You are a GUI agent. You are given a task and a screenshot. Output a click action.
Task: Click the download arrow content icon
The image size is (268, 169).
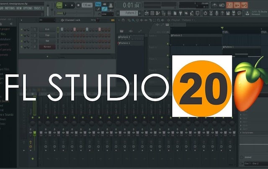coord(247,13)
